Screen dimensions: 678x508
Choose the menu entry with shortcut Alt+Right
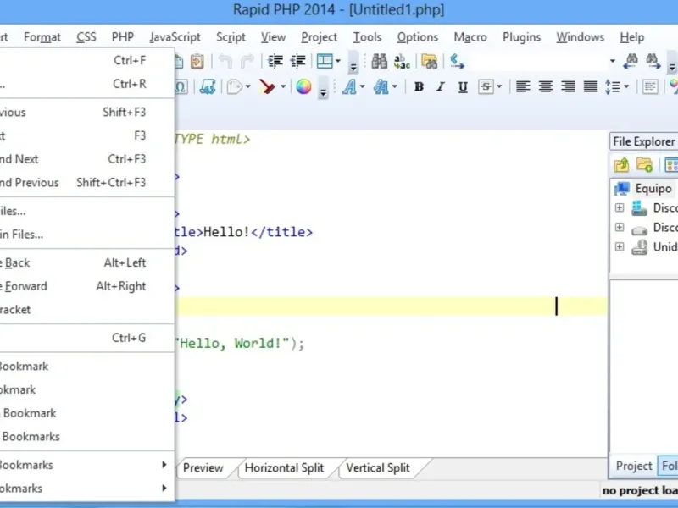pyautogui.click(x=86, y=286)
